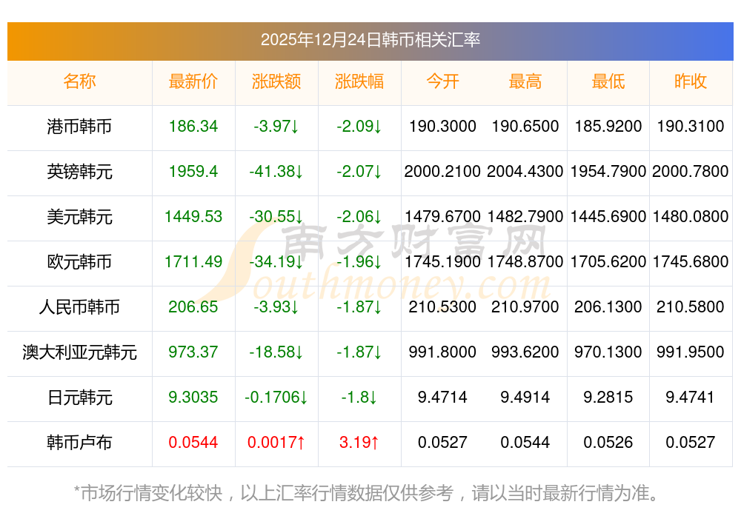Click high value 190.6500
Image resolution: width=741 pixels, height=516 pixels.
click(525, 127)
